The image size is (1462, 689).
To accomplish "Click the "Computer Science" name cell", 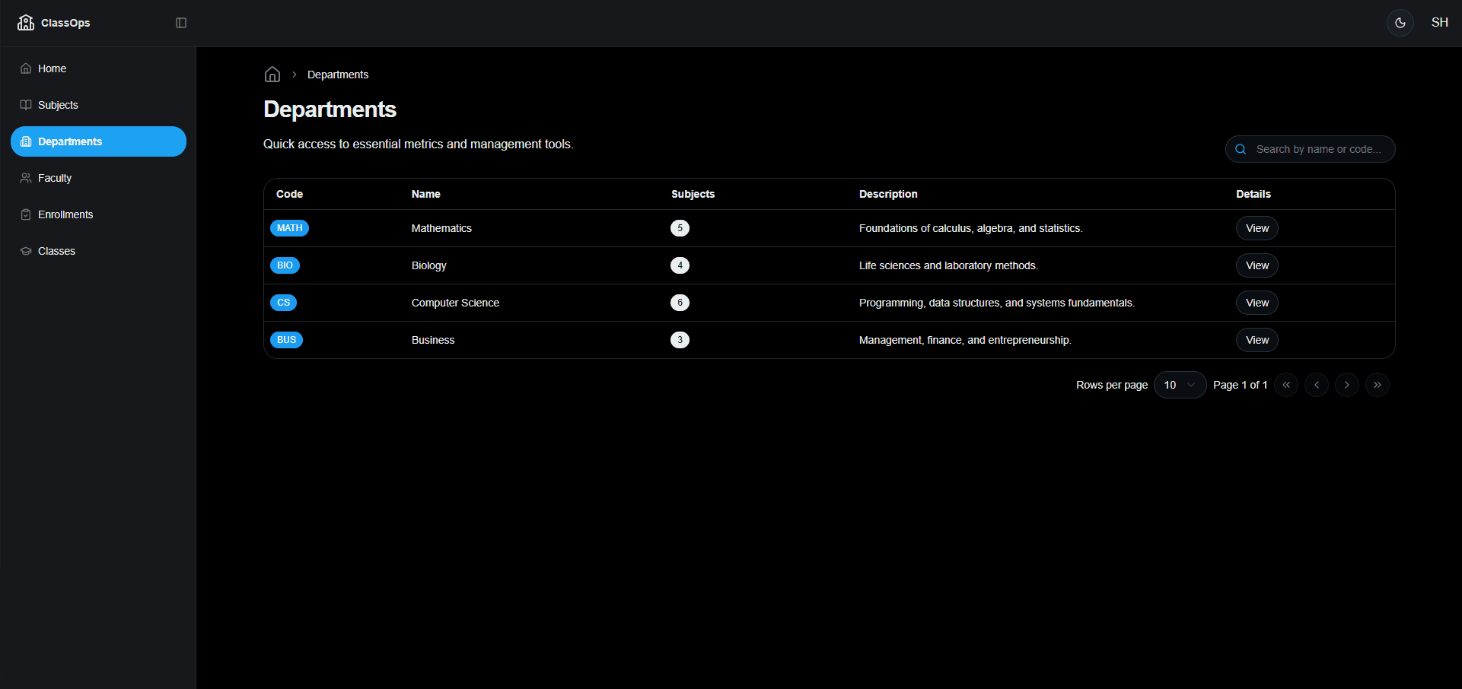I will 455,303.
